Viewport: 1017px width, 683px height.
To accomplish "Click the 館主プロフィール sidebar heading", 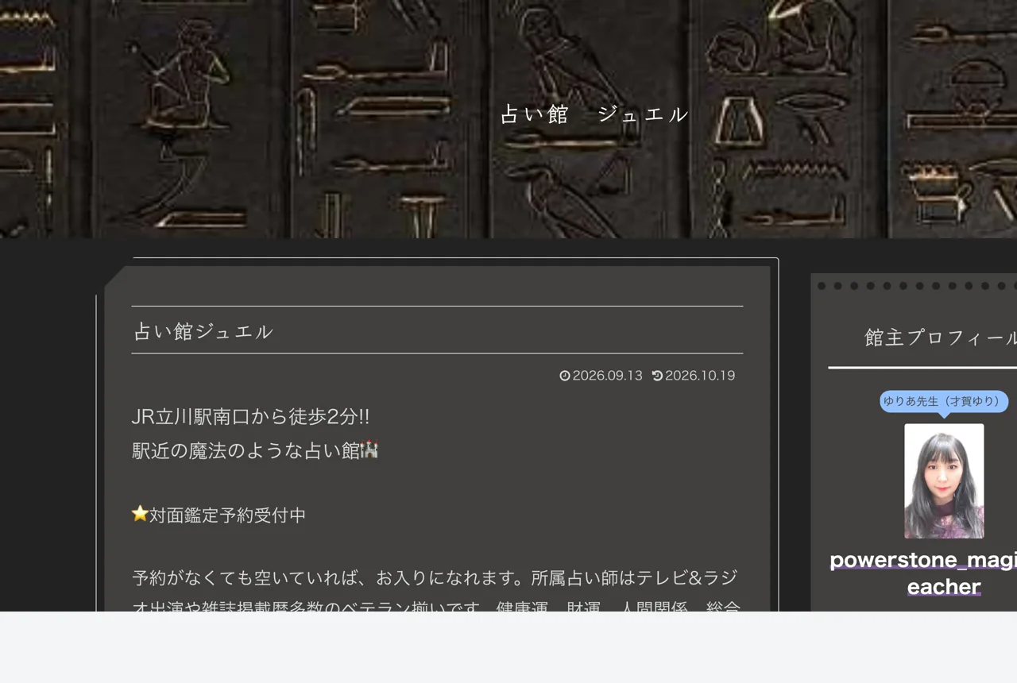I will click(941, 338).
